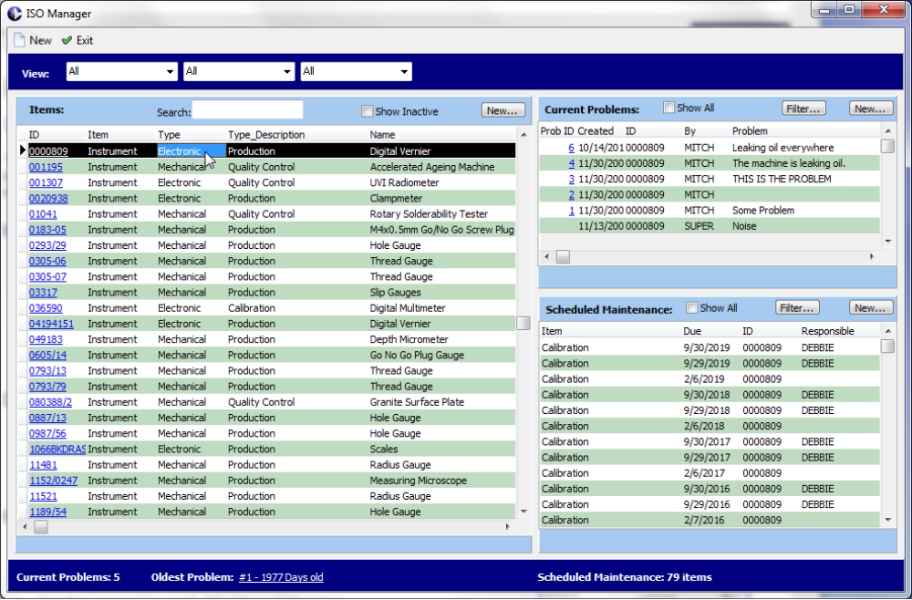912x600 pixels.
Task: Open the oldest problem link '#1 - 1977 Days old'
Action: pyautogui.click(x=281, y=577)
